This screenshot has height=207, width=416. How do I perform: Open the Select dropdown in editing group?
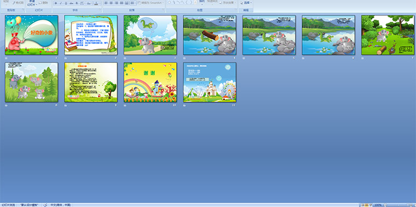[246, 3]
